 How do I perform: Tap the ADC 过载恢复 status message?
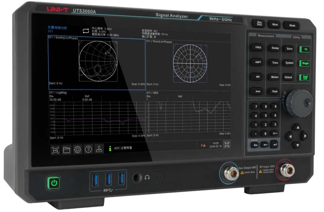click(x=123, y=148)
